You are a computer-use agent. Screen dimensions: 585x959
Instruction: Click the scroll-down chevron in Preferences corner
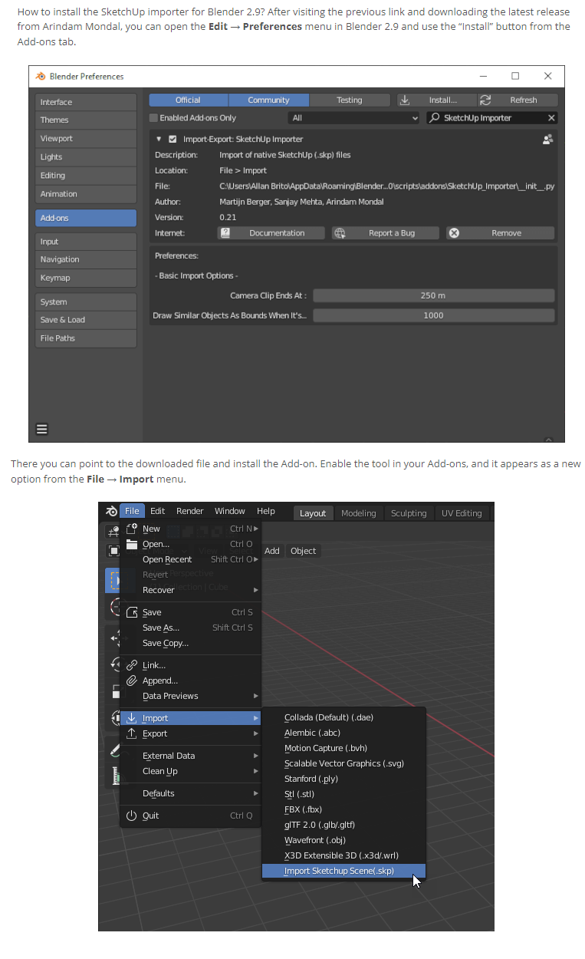click(x=548, y=440)
